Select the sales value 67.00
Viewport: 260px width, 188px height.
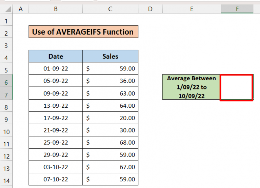(x=110, y=167)
